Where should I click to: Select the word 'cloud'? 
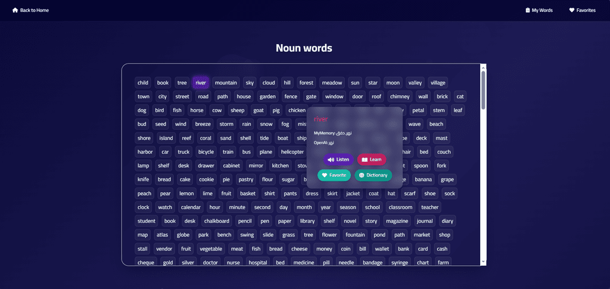point(269,83)
